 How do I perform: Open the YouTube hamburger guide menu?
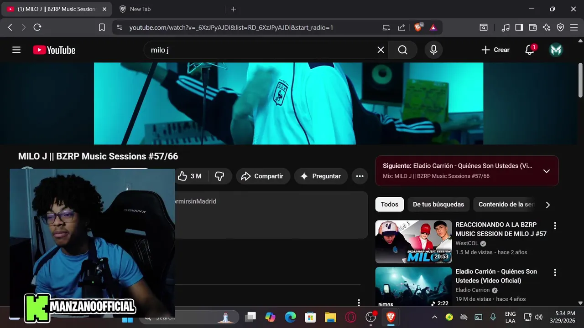[x=16, y=50]
